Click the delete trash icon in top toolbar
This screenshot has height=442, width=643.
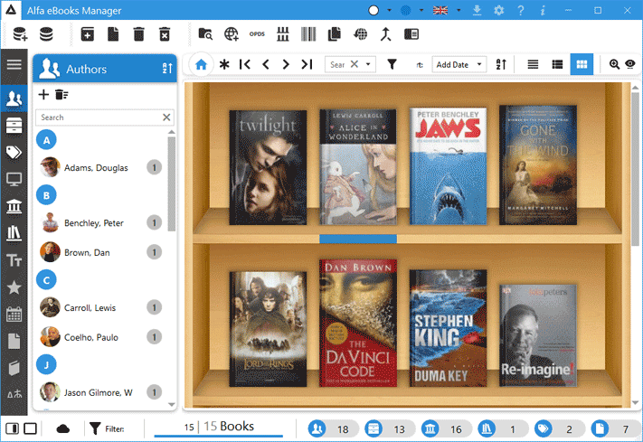pyautogui.click(x=138, y=34)
